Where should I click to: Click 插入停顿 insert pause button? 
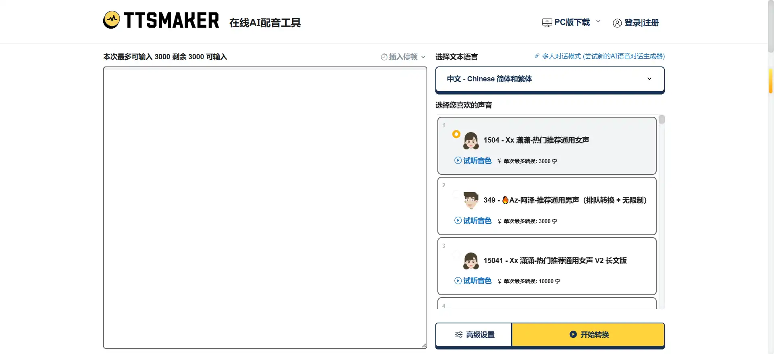(403, 57)
